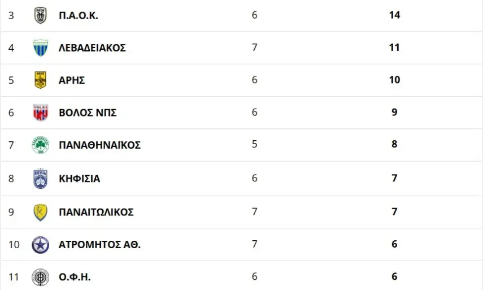The image size is (483, 290).
Task: Select the ΠΑΝΑΘΗΝΑΙΚΟΣ team name
Action: [x=99, y=145]
